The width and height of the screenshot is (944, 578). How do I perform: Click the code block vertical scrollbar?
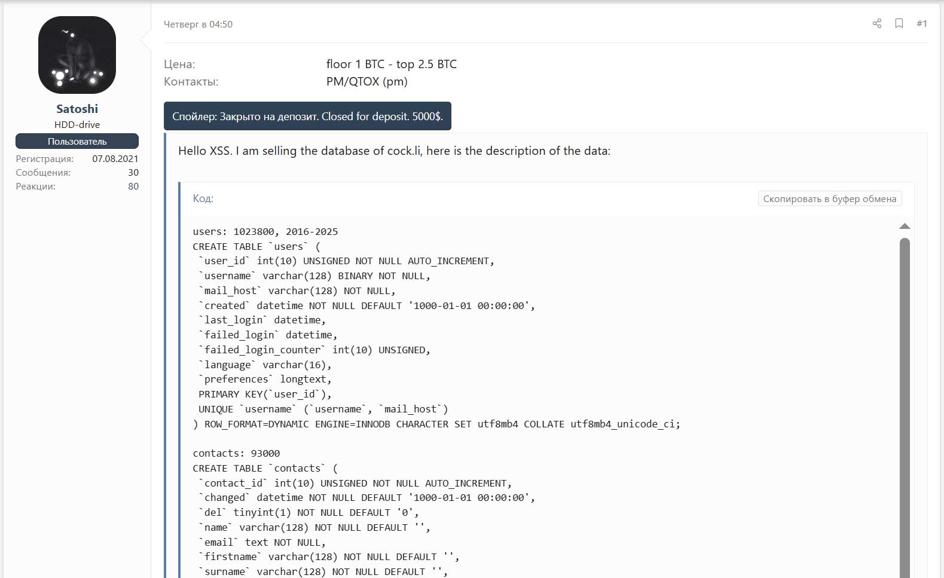tap(905, 406)
